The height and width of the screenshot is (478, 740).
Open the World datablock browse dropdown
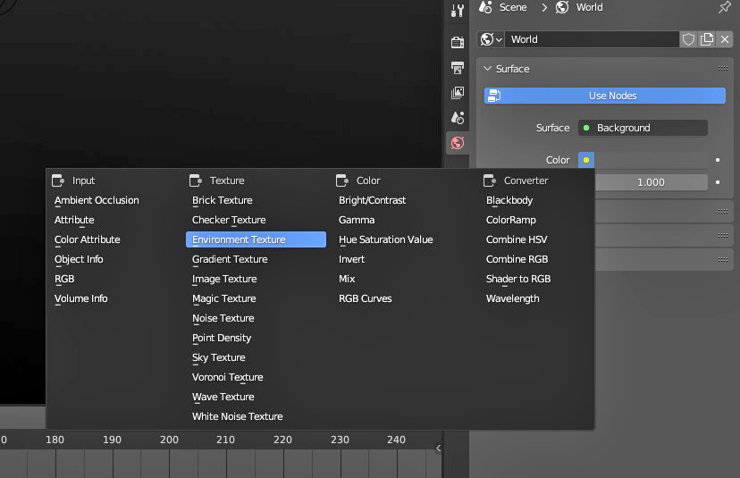point(491,39)
